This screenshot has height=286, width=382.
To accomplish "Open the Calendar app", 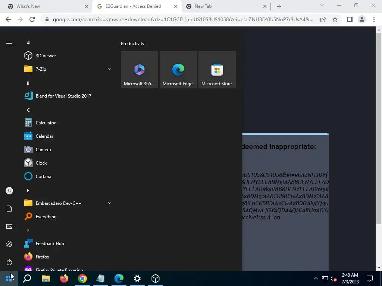I will pos(68,136).
